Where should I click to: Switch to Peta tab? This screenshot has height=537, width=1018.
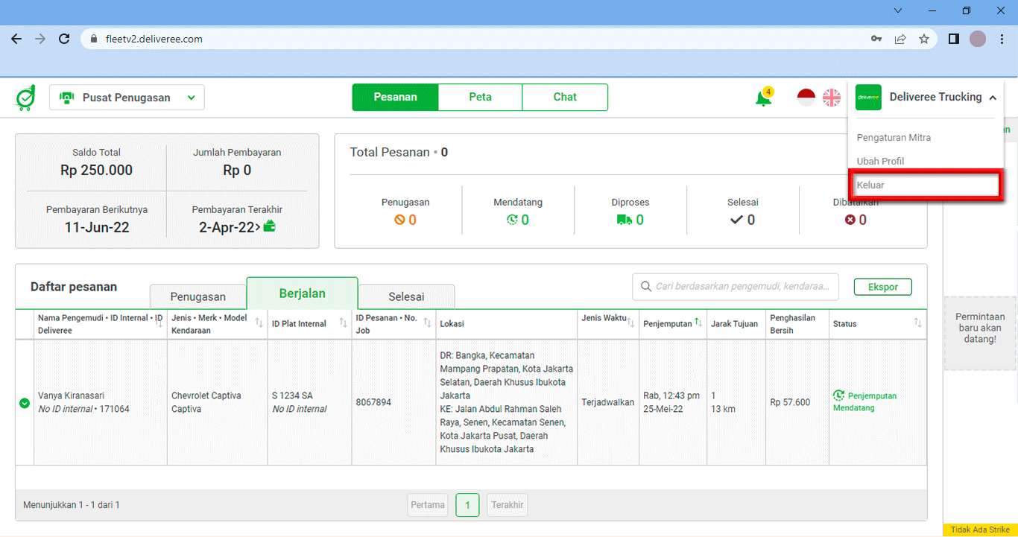pos(480,97)
